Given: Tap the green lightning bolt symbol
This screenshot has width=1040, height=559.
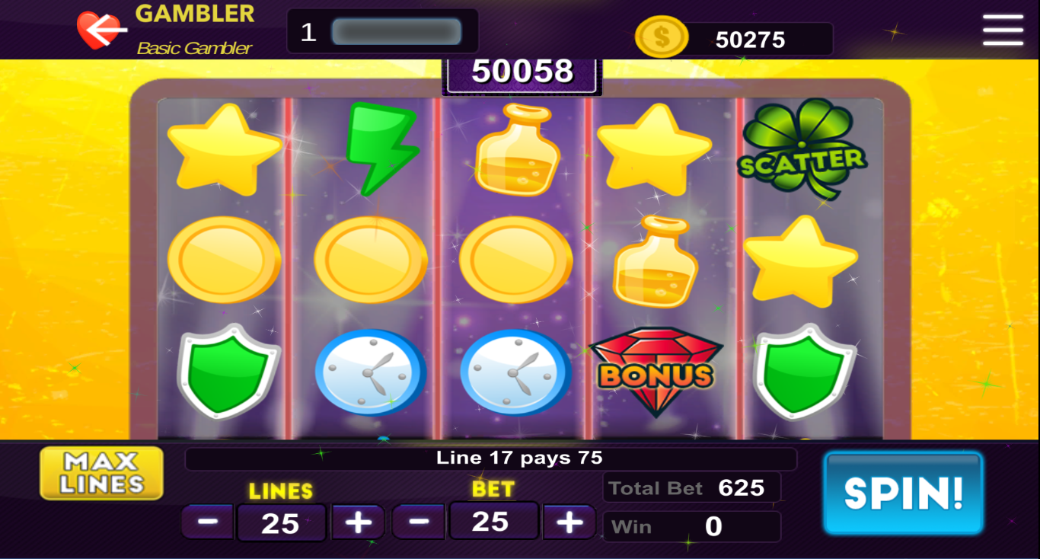Looking at the screenshot, I should (x=381, y=149).
